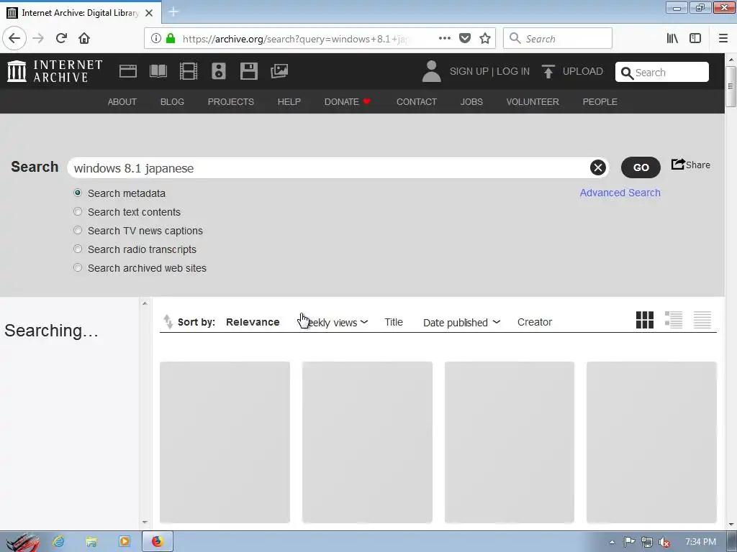Open Firefox hamburger menu
The height and width of the screenshot is (552, 737).
click(x=723, y=39)
